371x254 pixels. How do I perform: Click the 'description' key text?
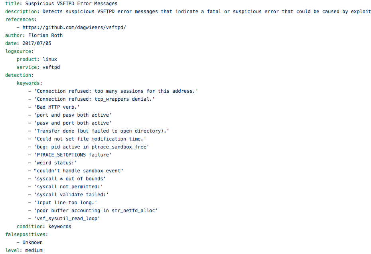pyautogui.click(x=21, y=12)
